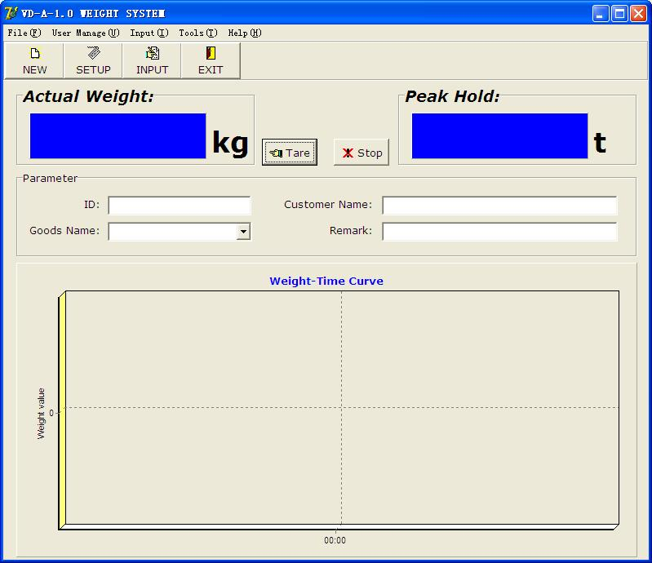
Task: Click the EXIT door icon
Action: (x=211, y=54)
